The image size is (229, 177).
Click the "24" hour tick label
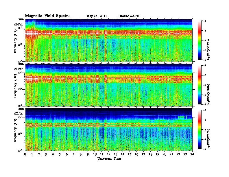[192, 154]
